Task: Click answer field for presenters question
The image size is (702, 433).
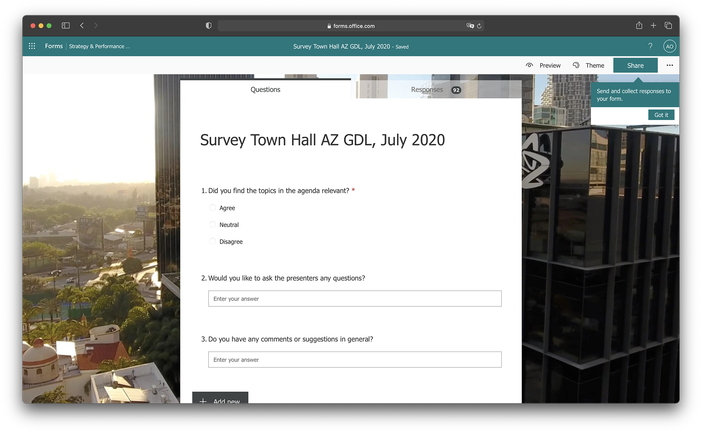Action: click(355, 299)
